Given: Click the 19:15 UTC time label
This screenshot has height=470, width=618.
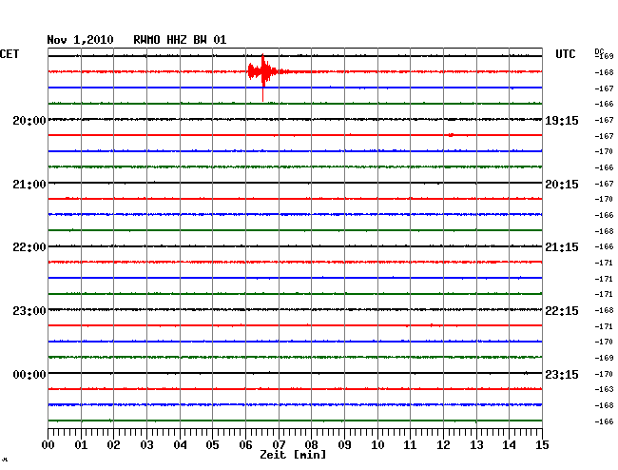Looking at the screenshot, I should pos(562,120).
